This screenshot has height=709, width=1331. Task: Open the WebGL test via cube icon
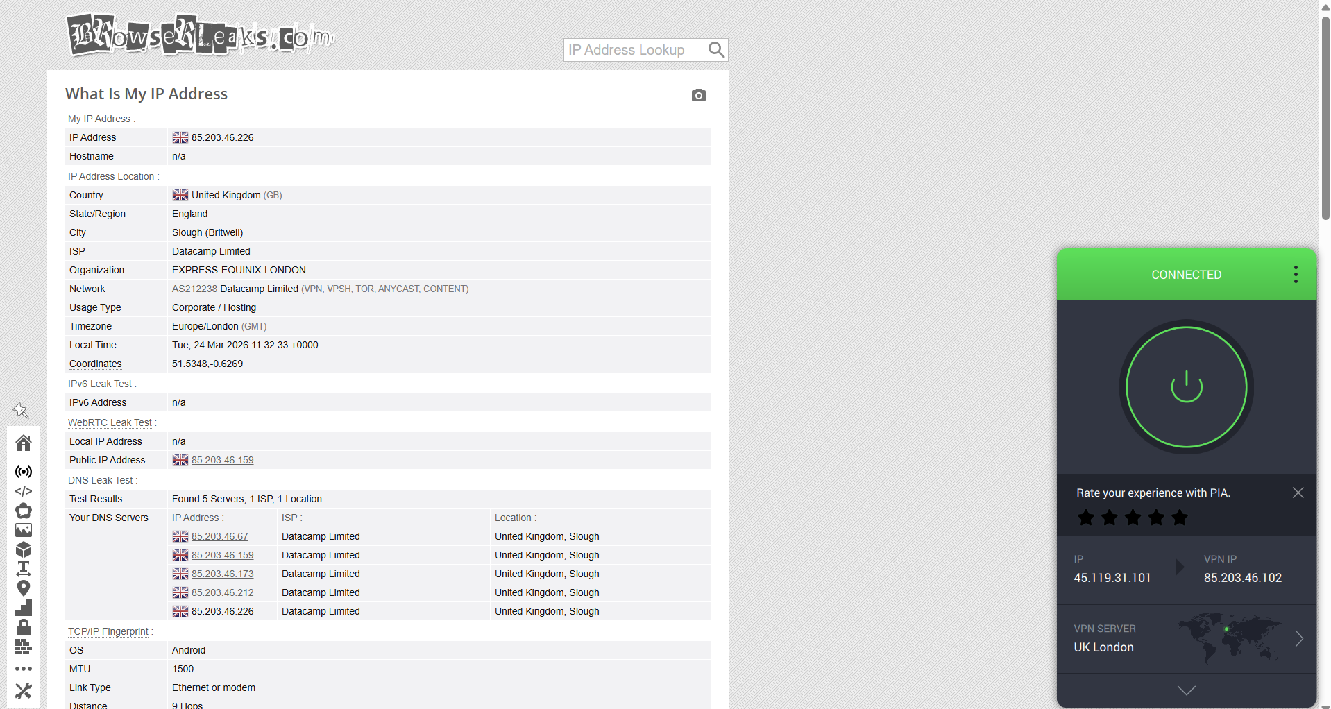(23, 549)
